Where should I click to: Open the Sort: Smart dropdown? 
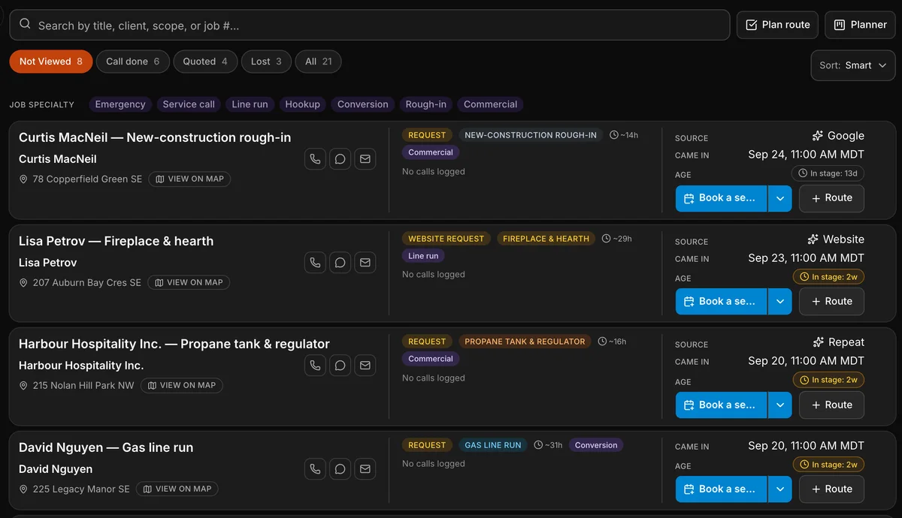click(853, 65)
